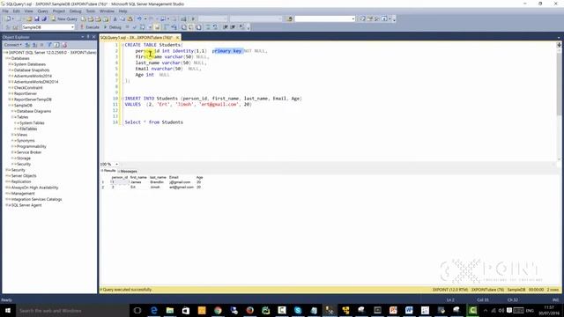Viewport: 564px width, 317px height.
Task: Click the Save All icon
Action: click(44, 18)
